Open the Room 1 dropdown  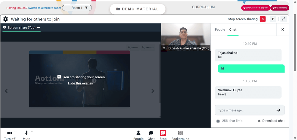click(x=77, y=8)
